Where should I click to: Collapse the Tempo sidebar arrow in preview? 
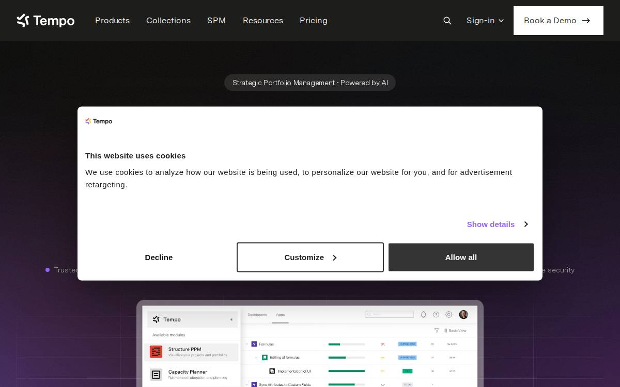point(231,319)
